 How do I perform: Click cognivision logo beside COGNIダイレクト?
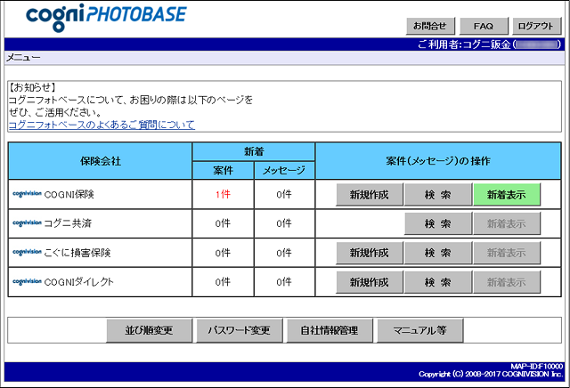click(x=28, y=281)
